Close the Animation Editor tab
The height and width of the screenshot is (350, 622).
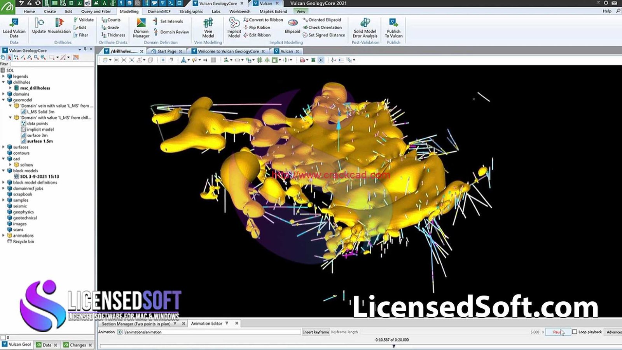click(237, 323)
